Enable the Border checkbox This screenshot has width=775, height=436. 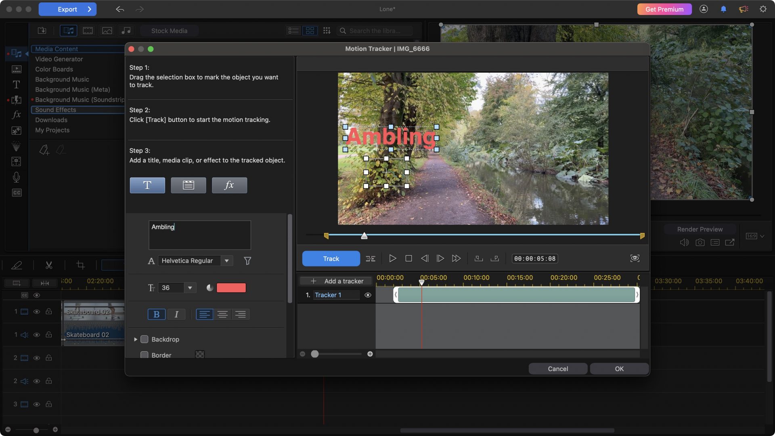click(x=144, y=355)
